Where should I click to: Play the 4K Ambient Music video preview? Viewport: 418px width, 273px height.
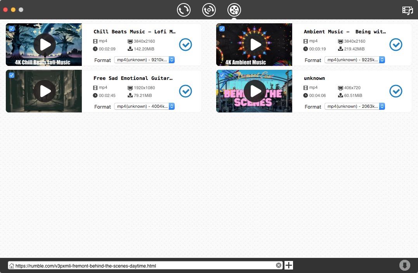[255, 45]
